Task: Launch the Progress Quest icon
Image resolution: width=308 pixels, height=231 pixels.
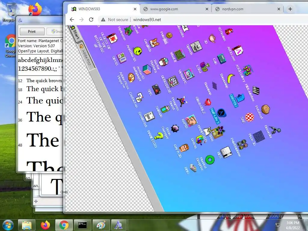Action: 182,101
